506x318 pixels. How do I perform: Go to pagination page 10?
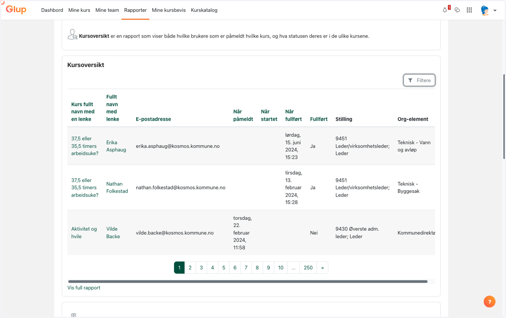280,268
